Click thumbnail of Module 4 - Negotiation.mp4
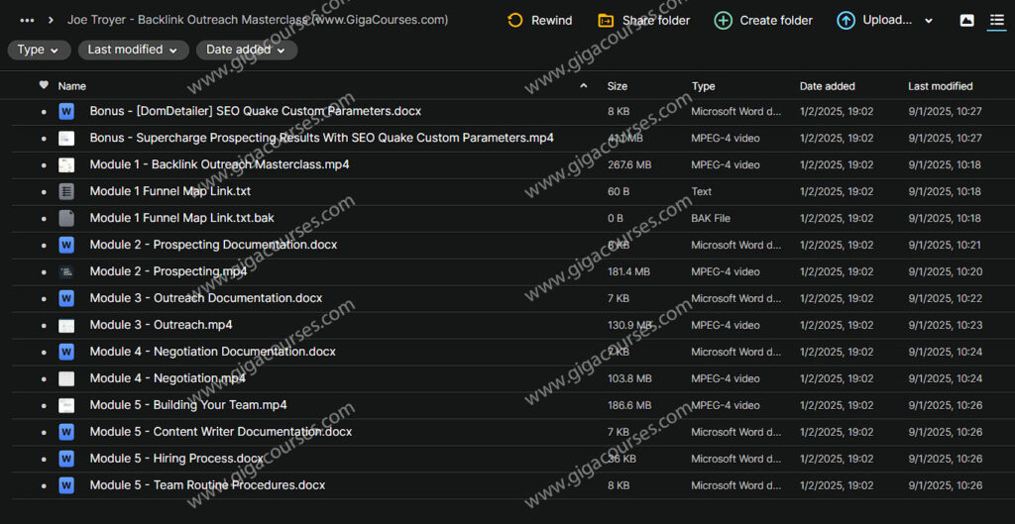The image size is (1015, 524). click(x=66, y=378)
